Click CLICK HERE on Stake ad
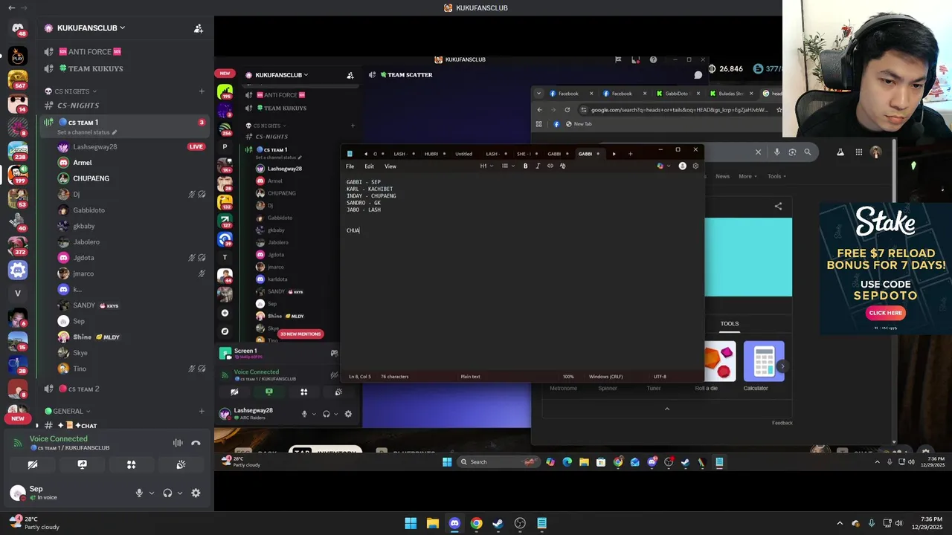The image size is (952, 535). [885, 313]
